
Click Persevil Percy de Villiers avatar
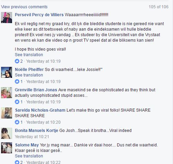[7, 18]
